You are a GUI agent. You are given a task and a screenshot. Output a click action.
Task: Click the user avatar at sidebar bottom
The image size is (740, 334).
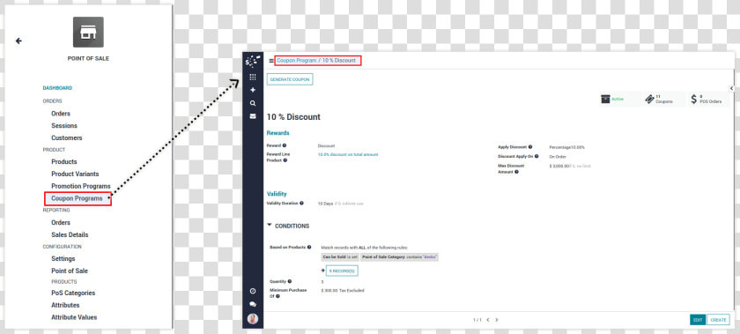coord(253,319)
